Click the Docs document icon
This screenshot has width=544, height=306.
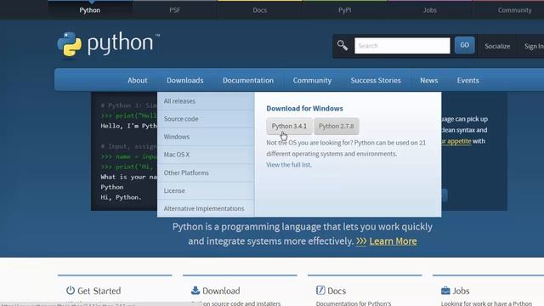coord(320,290)
